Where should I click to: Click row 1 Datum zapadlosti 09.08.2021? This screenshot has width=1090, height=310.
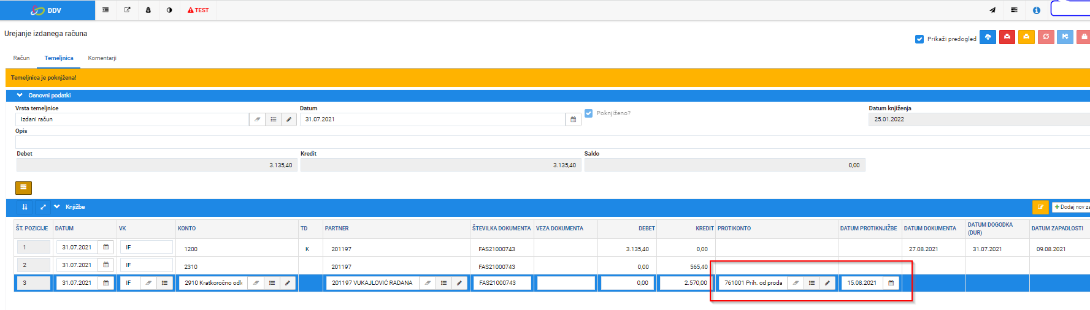[1051, 249]
